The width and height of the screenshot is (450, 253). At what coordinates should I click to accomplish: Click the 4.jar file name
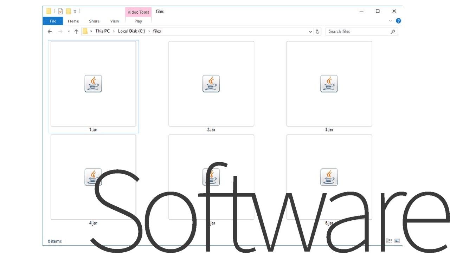[x=93, y=223]
